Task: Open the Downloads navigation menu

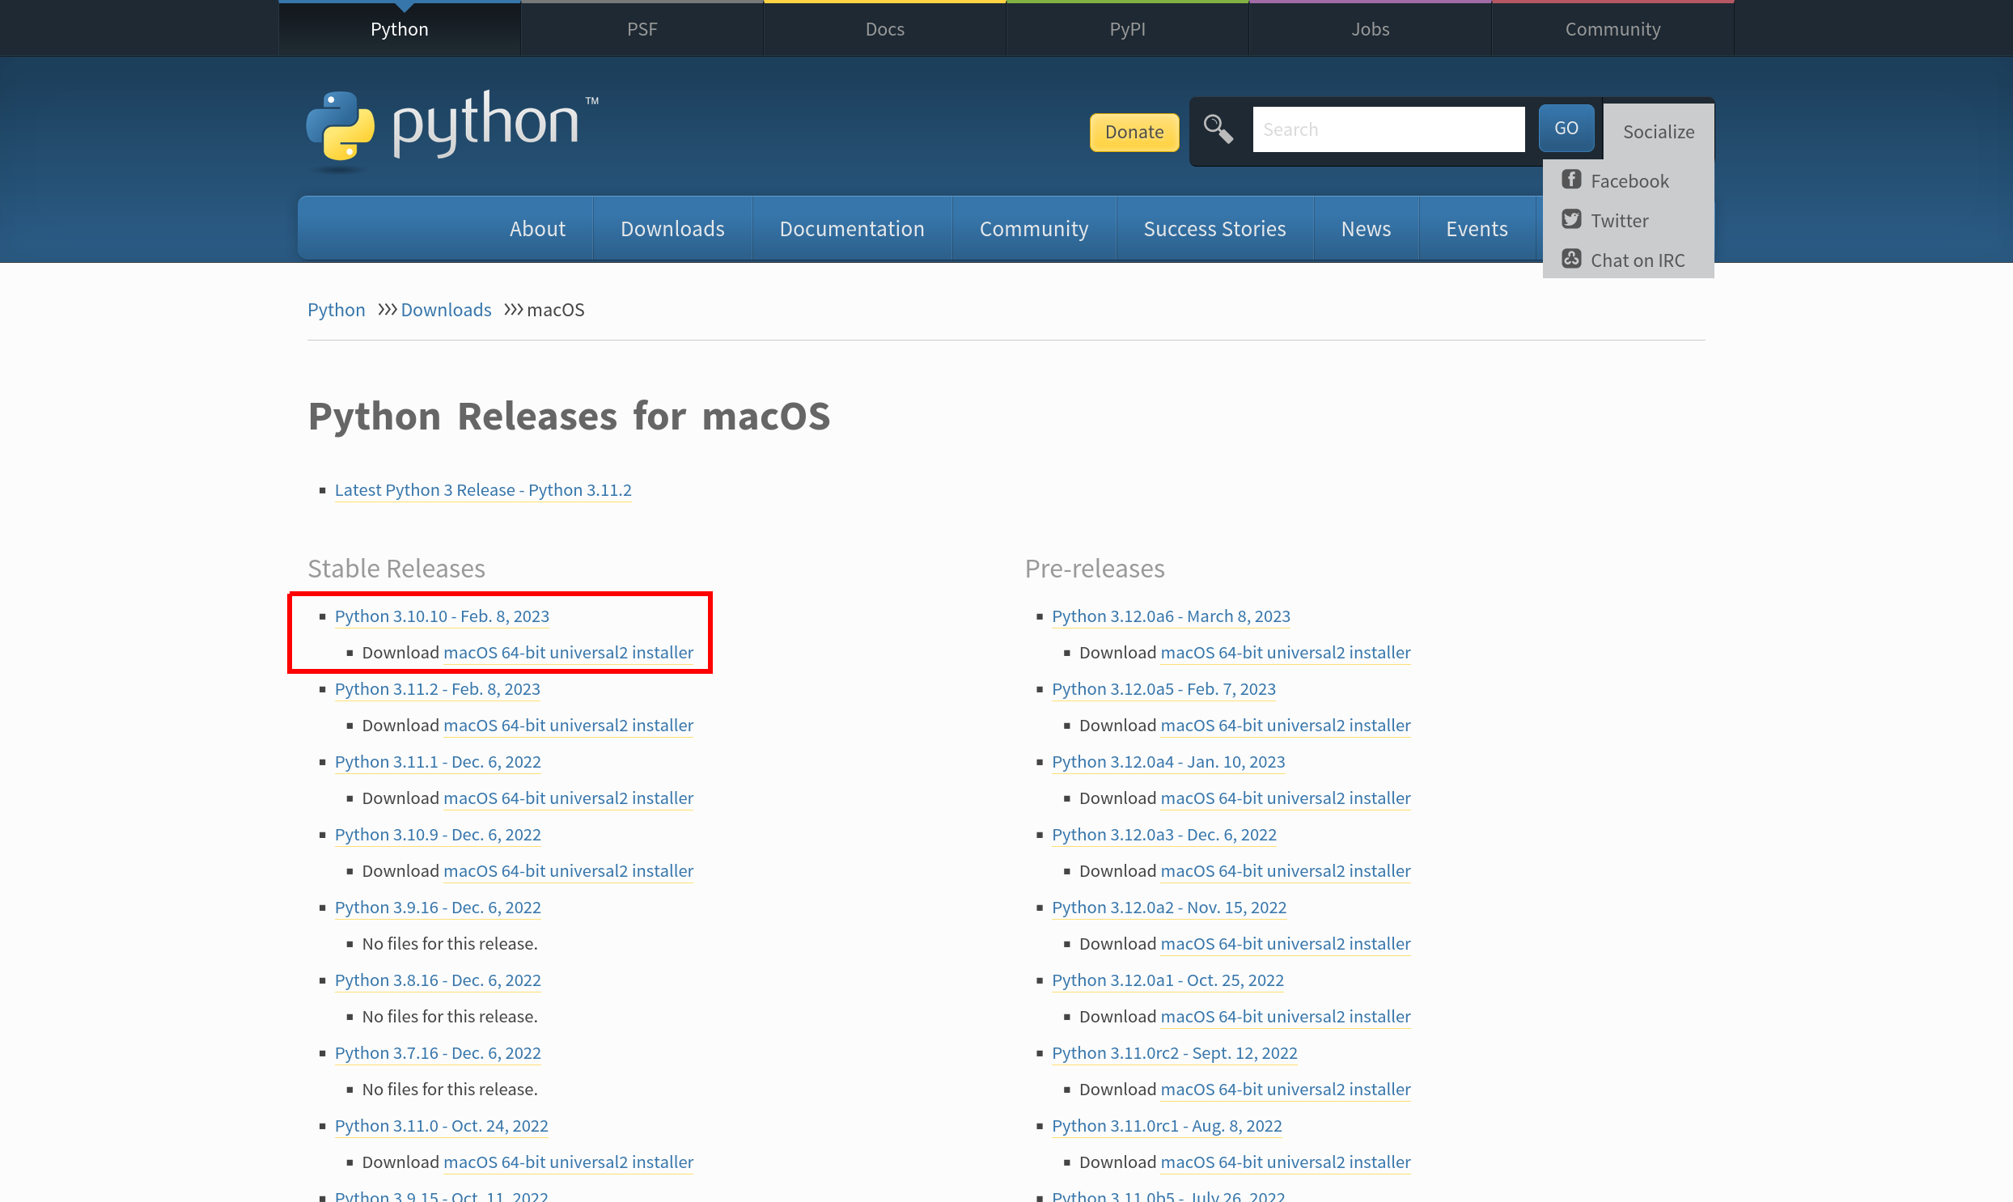Action: pyautogui.click(x=672, y=227)
